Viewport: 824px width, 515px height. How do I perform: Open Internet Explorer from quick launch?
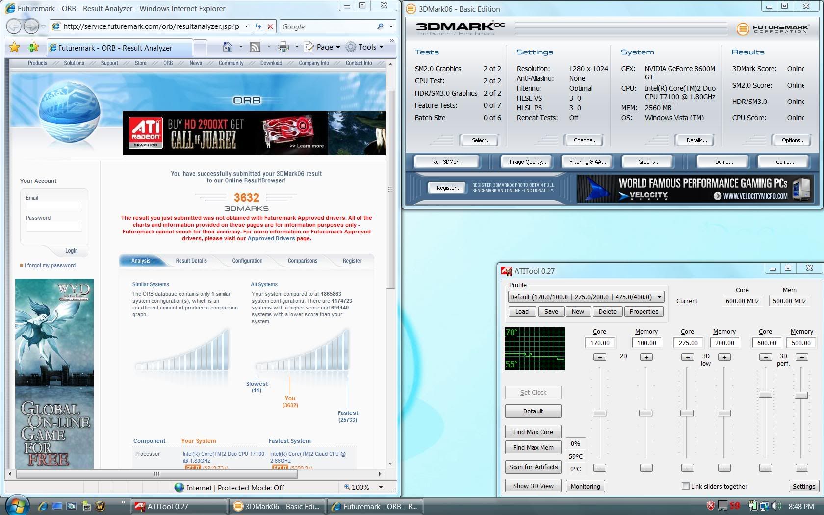43,506
